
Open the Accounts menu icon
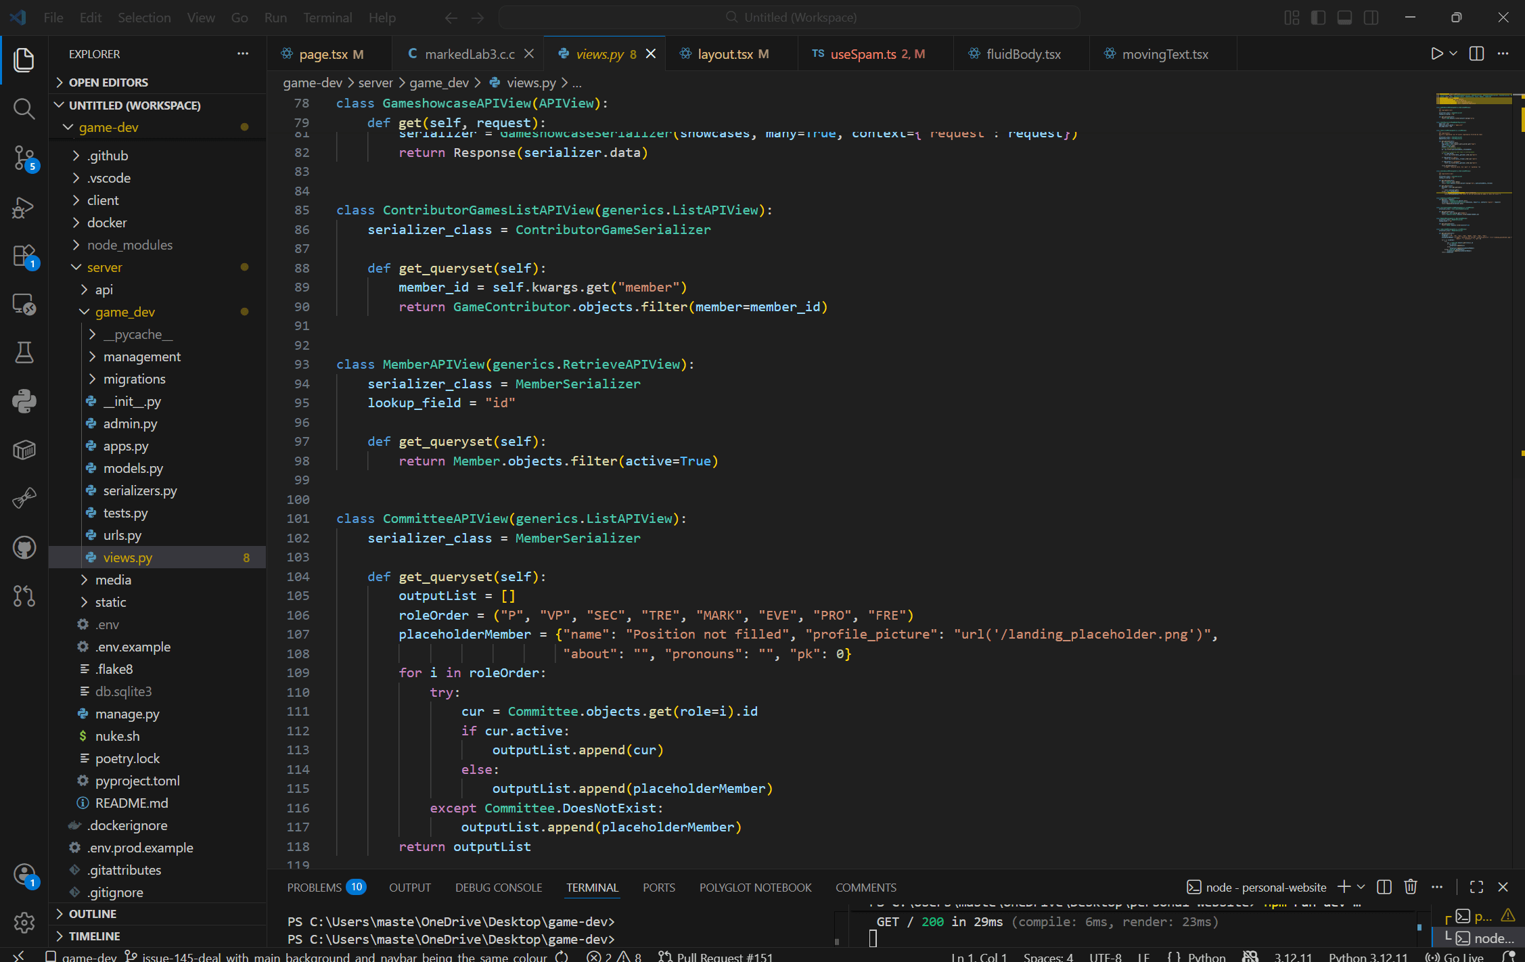[x=24, y=875]
